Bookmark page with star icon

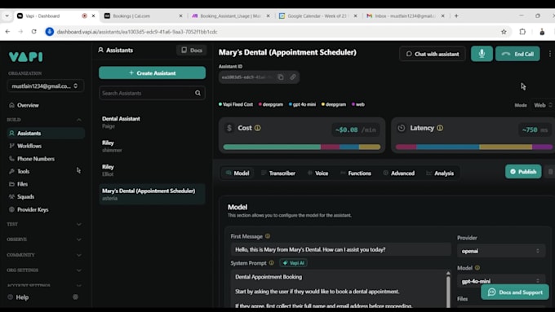click(504, 32)
